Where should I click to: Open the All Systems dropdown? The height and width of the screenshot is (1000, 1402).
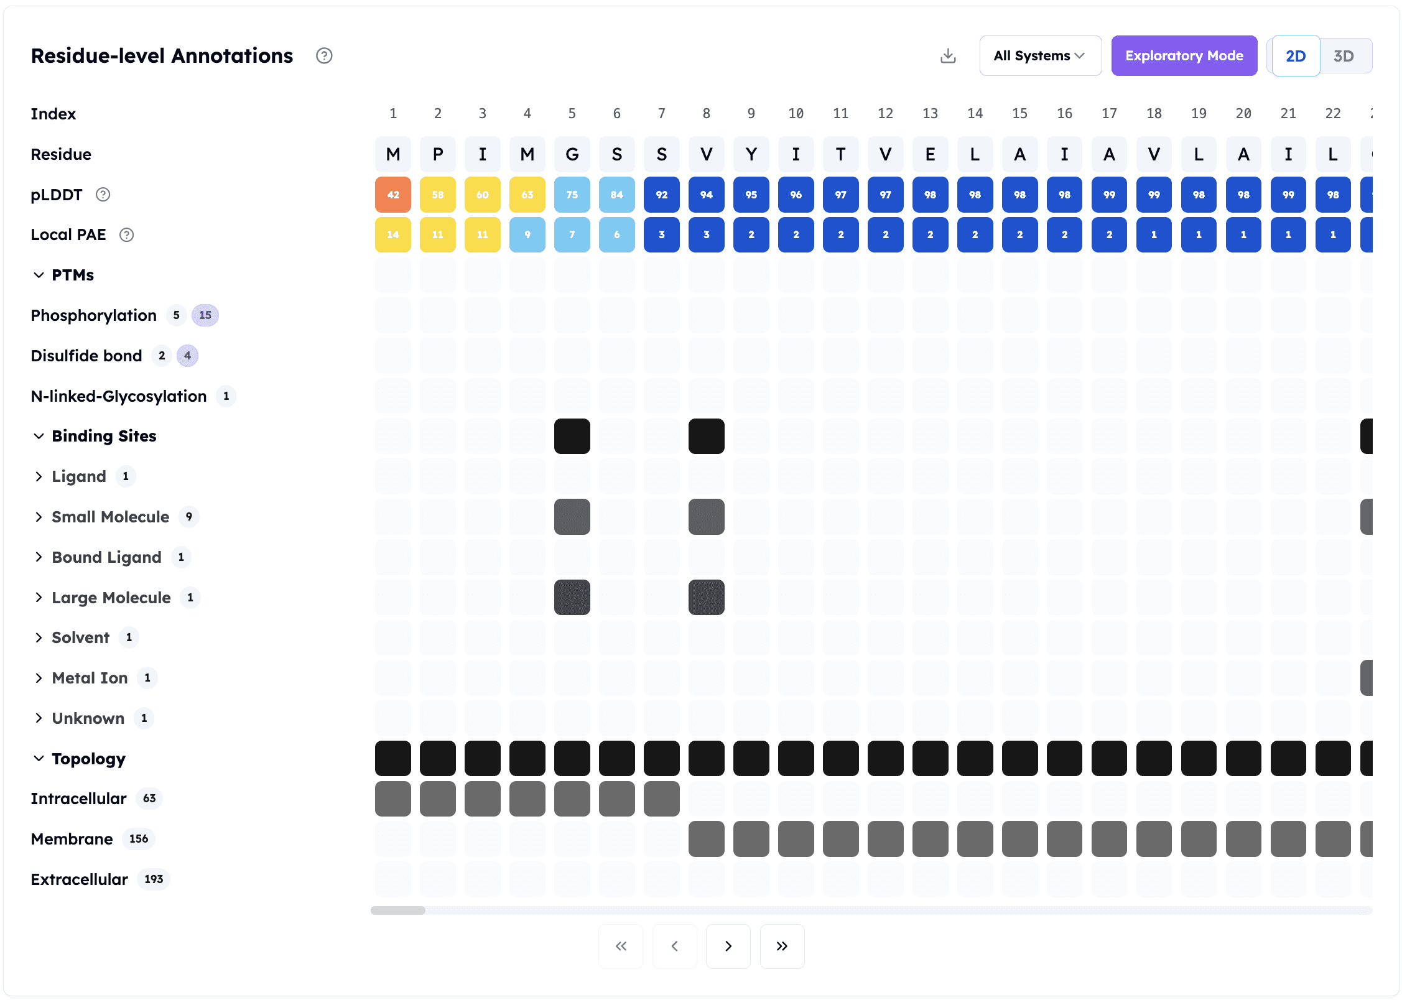[1040, 55]
